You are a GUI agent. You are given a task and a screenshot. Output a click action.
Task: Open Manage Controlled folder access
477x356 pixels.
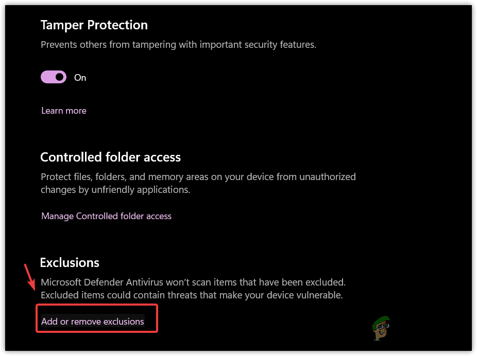106,216
